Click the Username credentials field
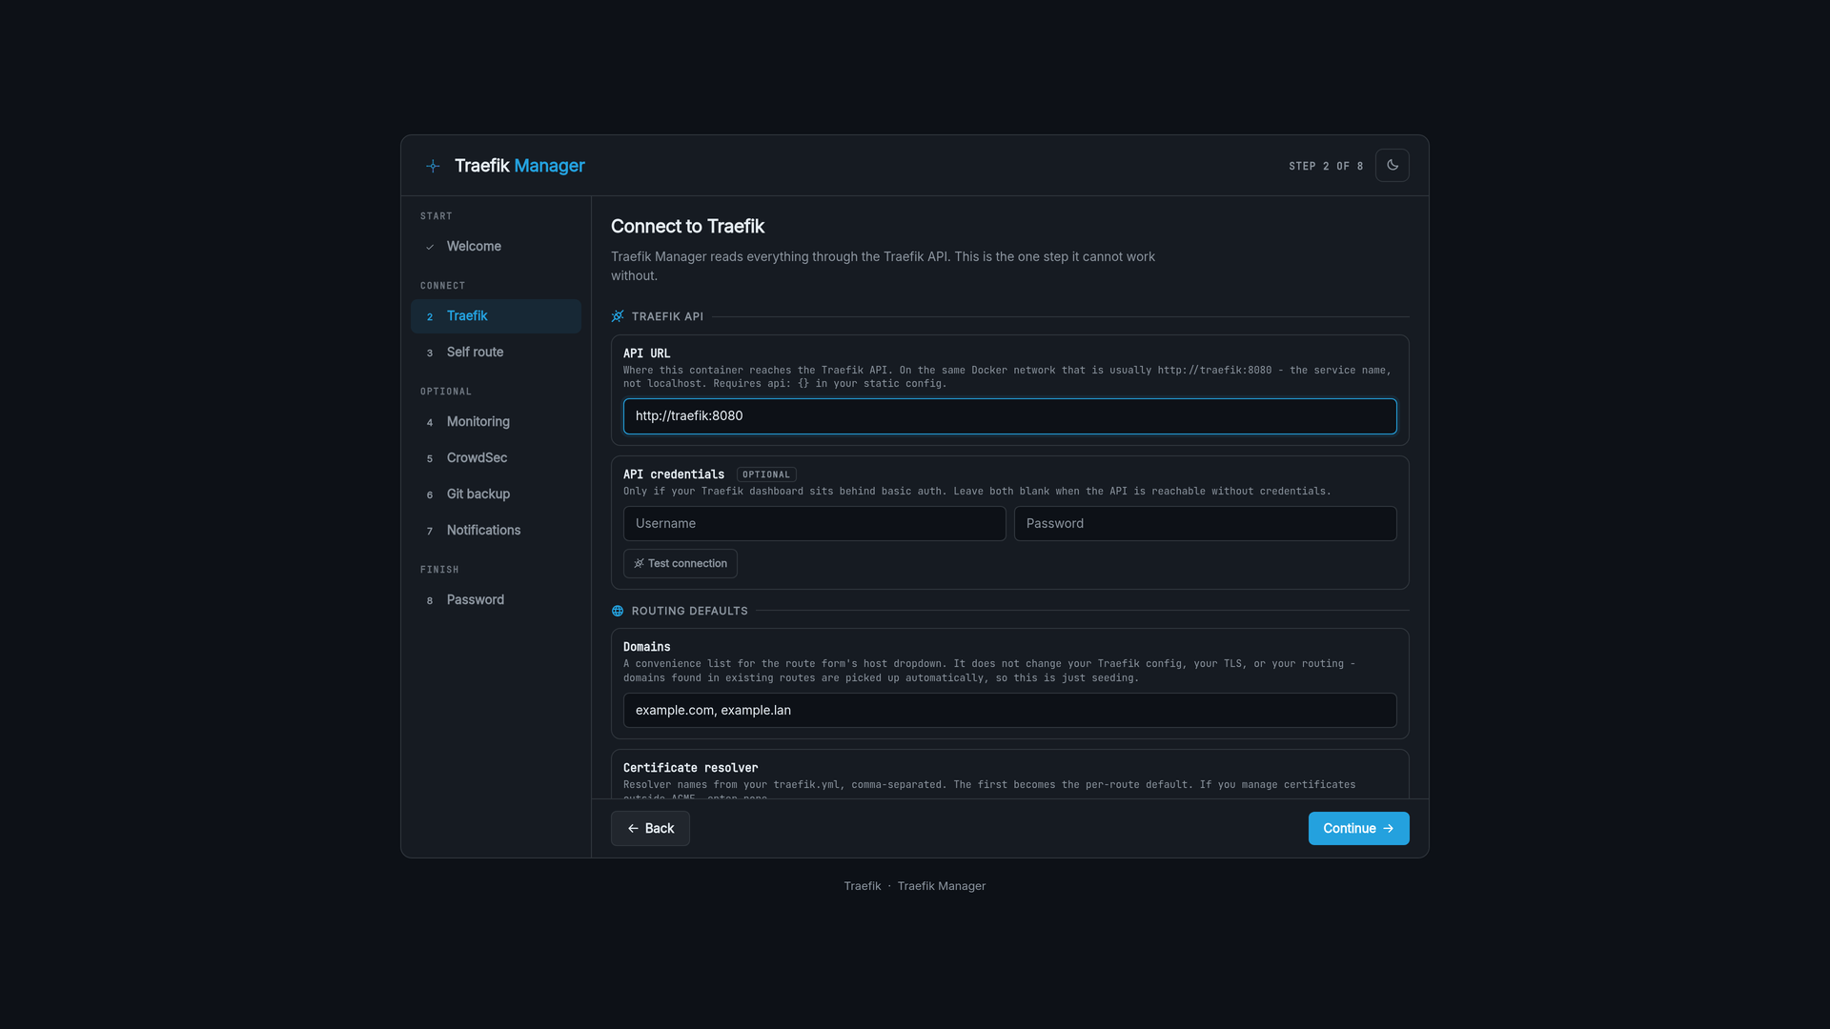The width and height of the screenshot is (1830, 1029). pyautogui.click(x=814, y=524)
